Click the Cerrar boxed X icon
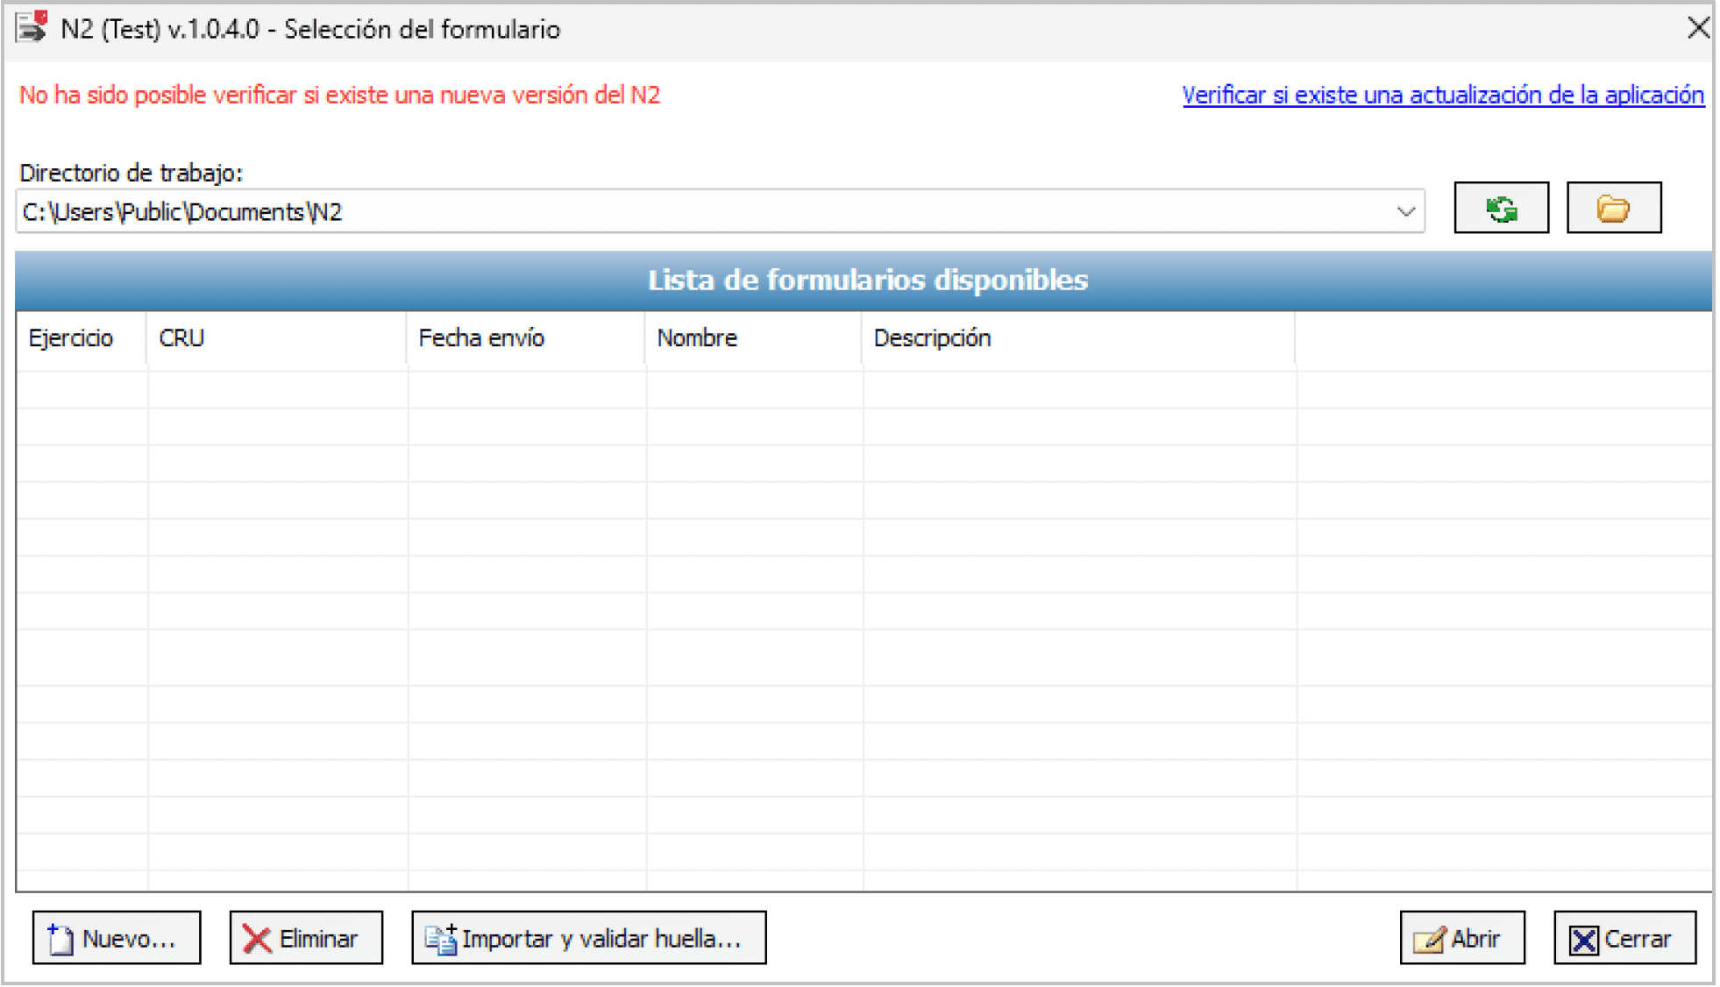The width and height of the screenshot is (1720, 987). pyautogui.click(x=1583, y=939)
